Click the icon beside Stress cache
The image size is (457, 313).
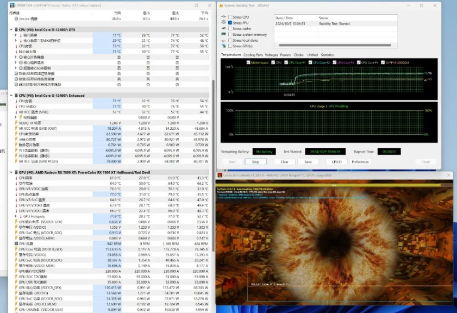coord(223,28)
